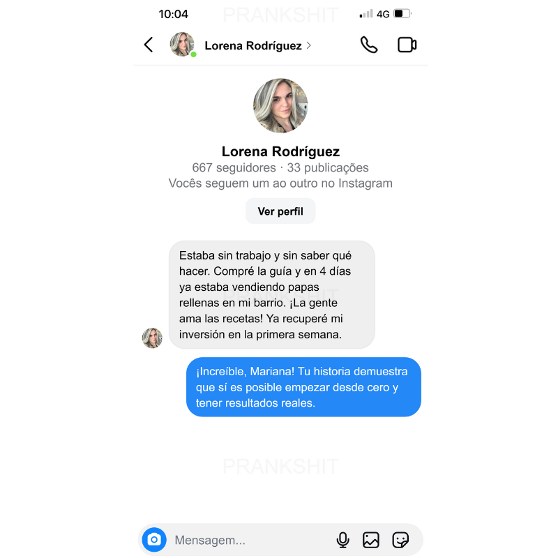Open the sticker icon
The image size is (558, 558).
click(x=400, y=539)
